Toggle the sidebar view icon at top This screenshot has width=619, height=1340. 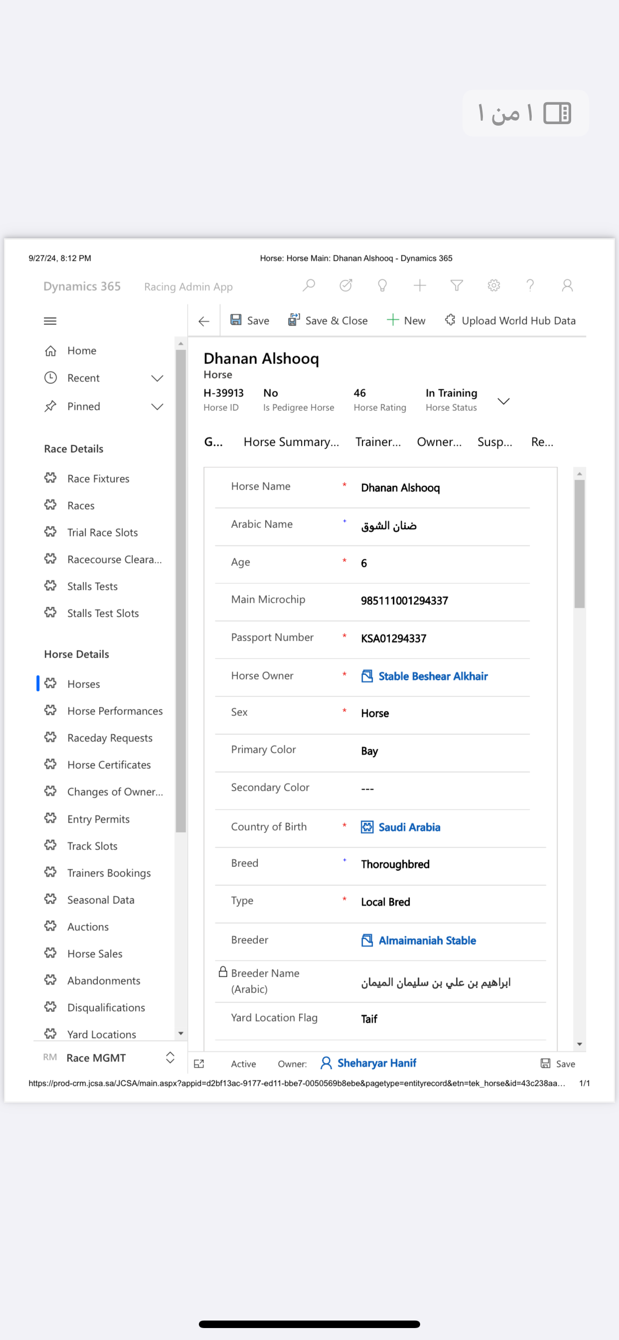[557, 113]
